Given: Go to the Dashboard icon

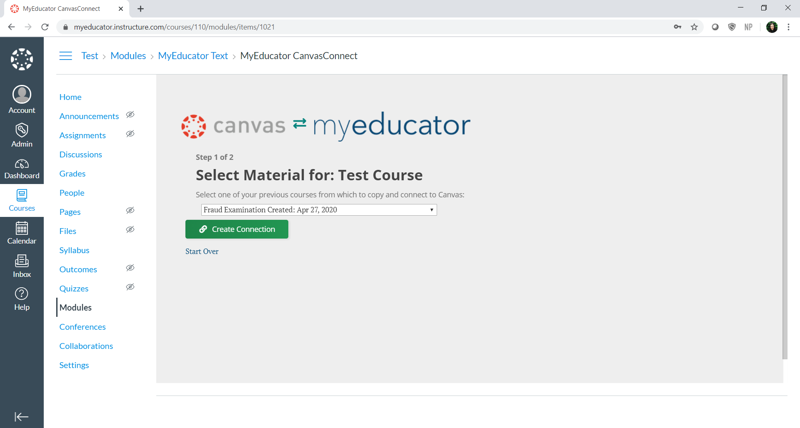Looking at the screenshot, I should coord(22,168).
